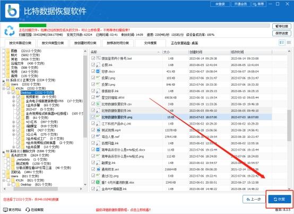Collapse the KYLIN (2332) tree node
294x214 pixels.
pos(4,88)
